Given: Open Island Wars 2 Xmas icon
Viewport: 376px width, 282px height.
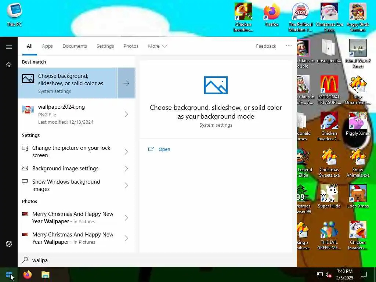Looking at the screenshot, I should click(358, 54).
